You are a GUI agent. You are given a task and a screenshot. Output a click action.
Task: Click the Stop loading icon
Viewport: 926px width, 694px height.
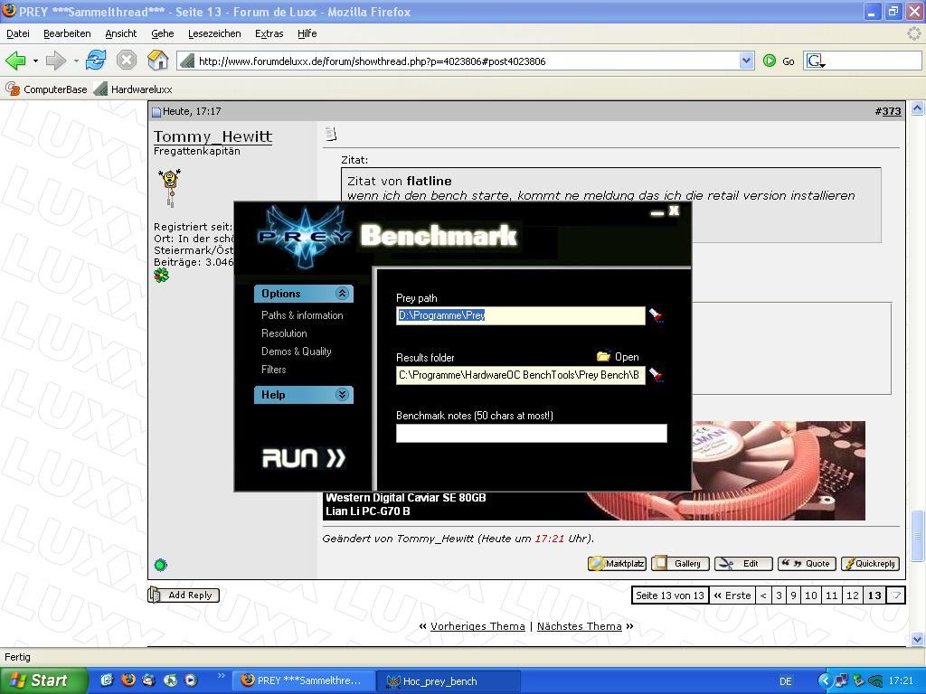tap(127, 61)
